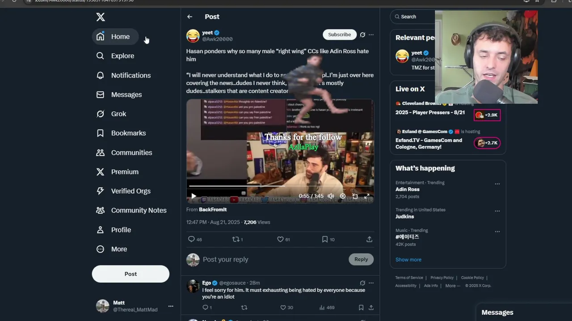Click the Communities people icon
572x321 pixels.
[x=101, y=152]
